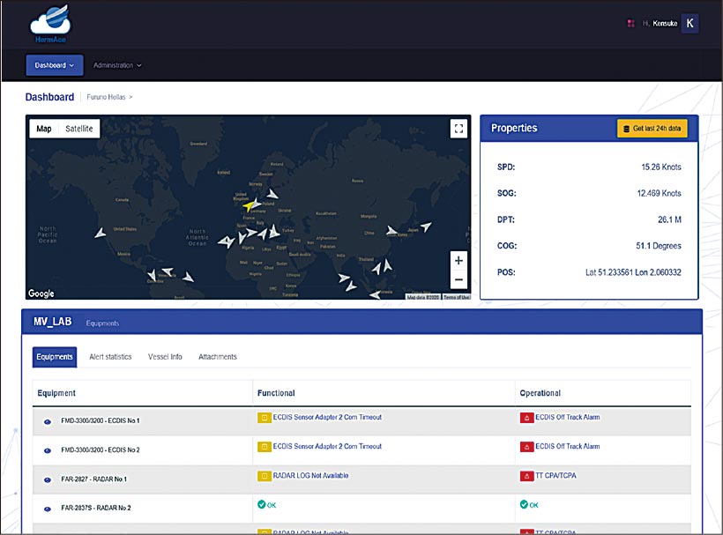The image size is (723, 535).
Task: Open the Equipments tab
Action: pos(55,357)
